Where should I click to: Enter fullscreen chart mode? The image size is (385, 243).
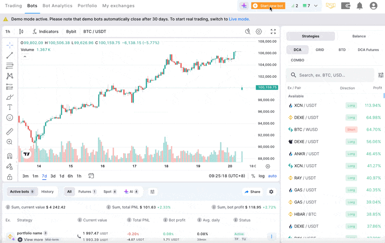273,32
